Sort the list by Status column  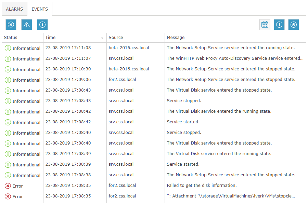click(x=11, y=38)
